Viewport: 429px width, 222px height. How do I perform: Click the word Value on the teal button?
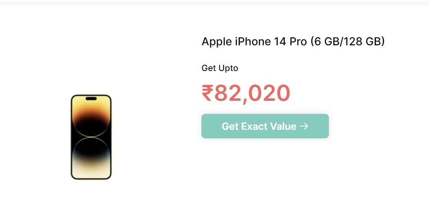click(x=283, y=126)
